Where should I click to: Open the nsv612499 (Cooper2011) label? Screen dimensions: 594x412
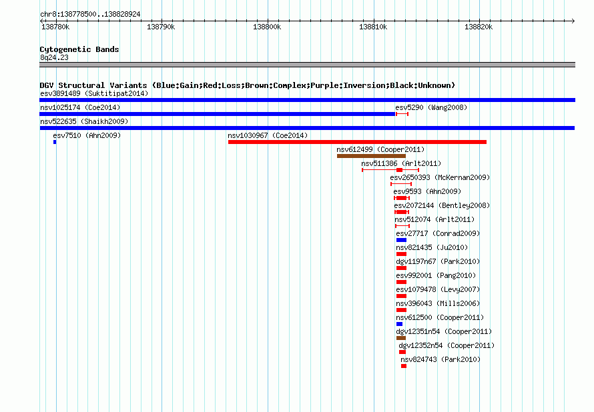380,149
